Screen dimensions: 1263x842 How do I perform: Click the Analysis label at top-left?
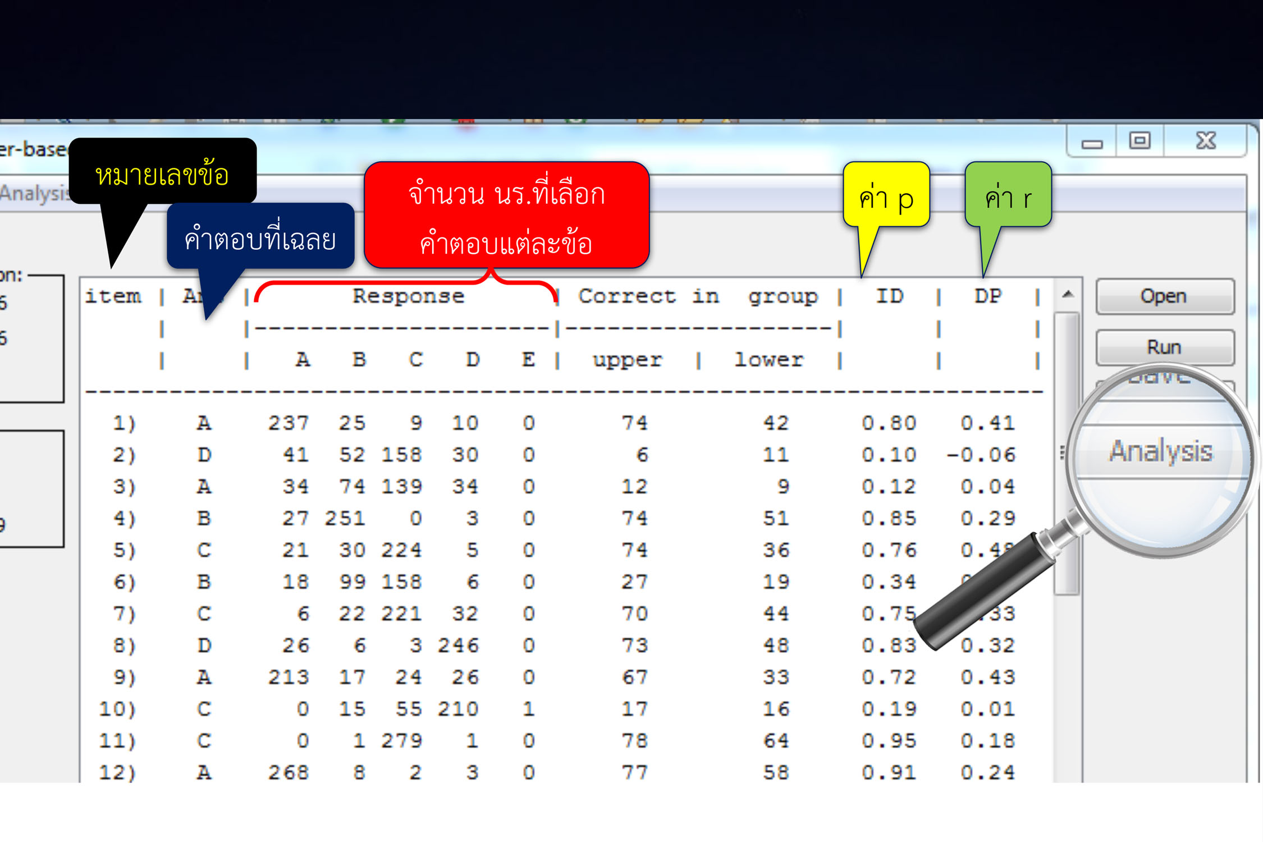click(x=34, y=193)
